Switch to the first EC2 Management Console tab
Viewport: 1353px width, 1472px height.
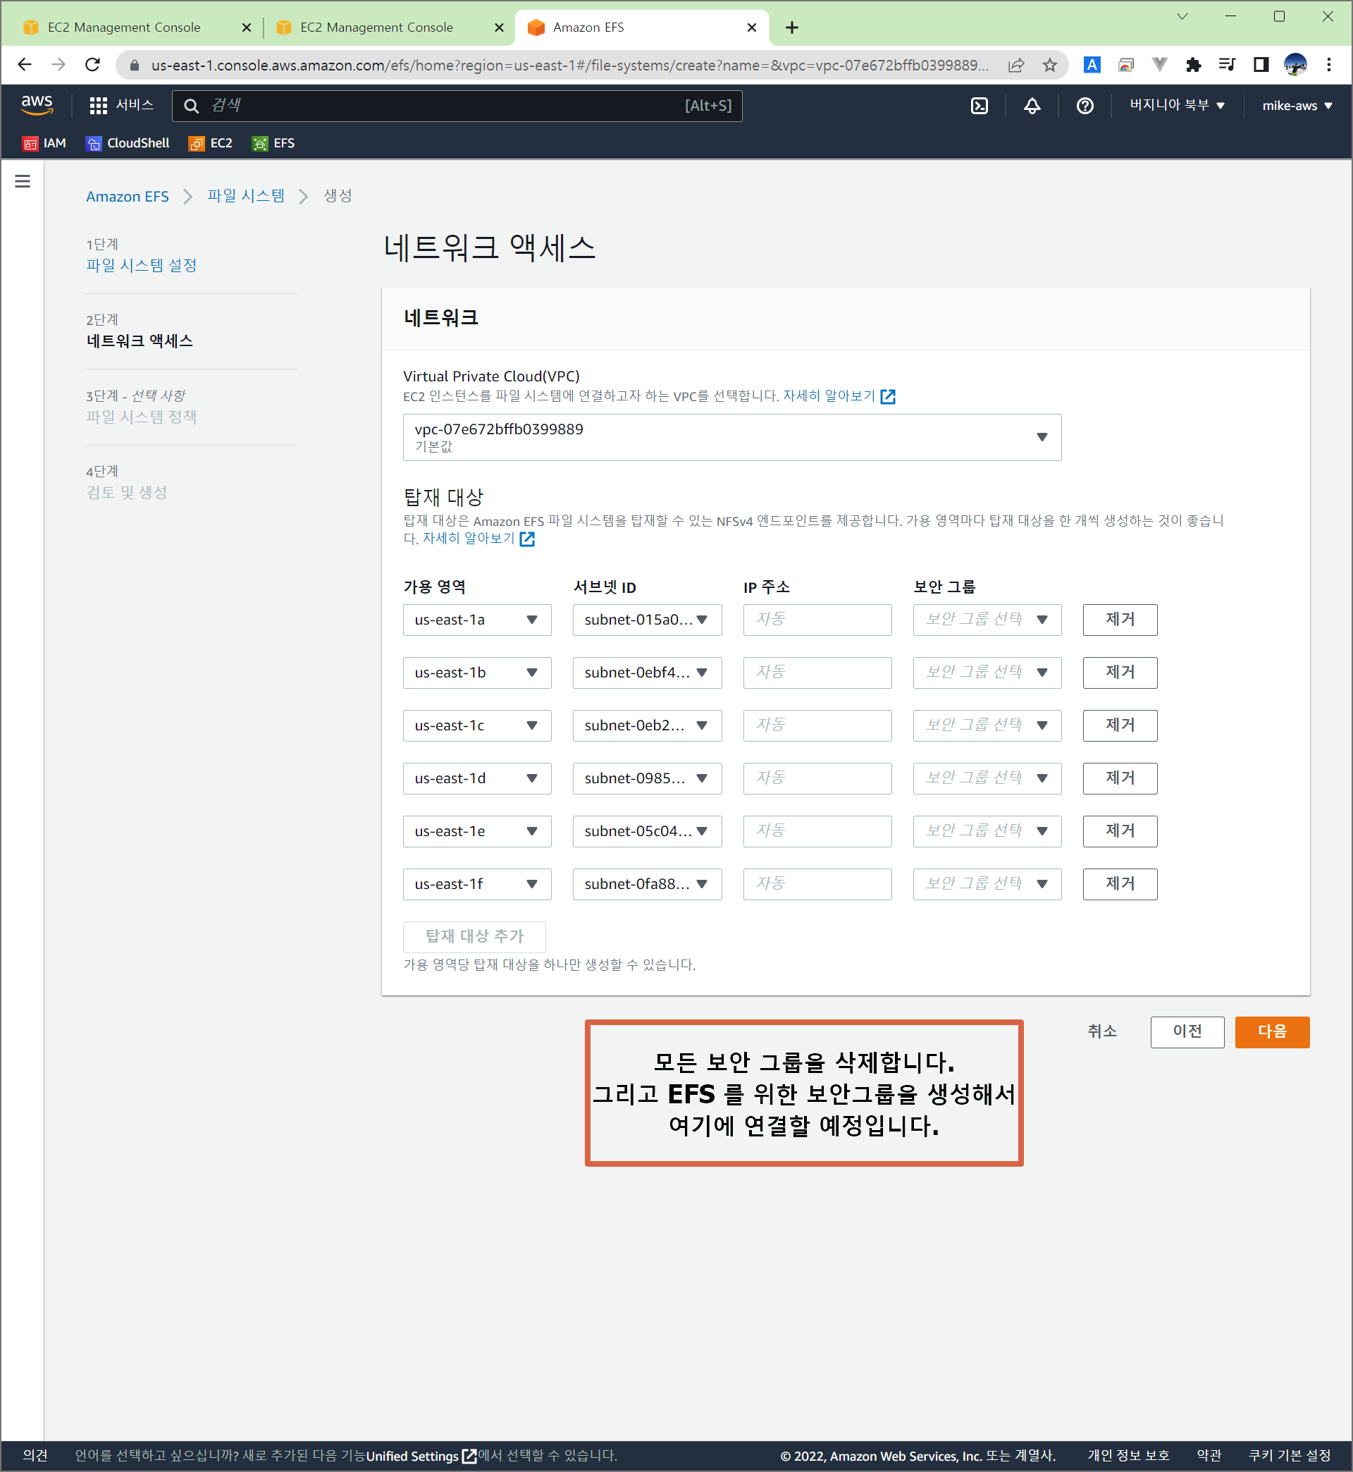click(125, 27)
